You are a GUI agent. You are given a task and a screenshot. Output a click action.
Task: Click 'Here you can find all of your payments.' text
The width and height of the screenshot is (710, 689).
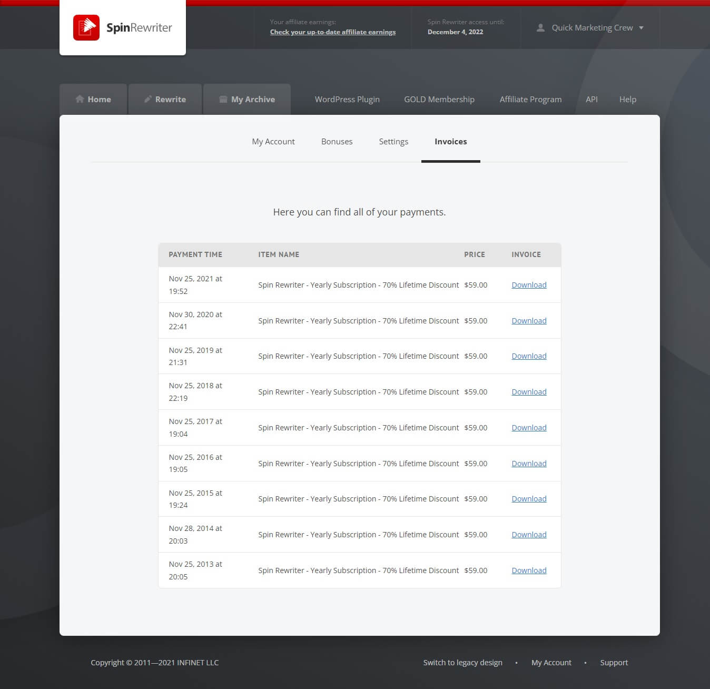pyautogui.click(x=359, y=212)
